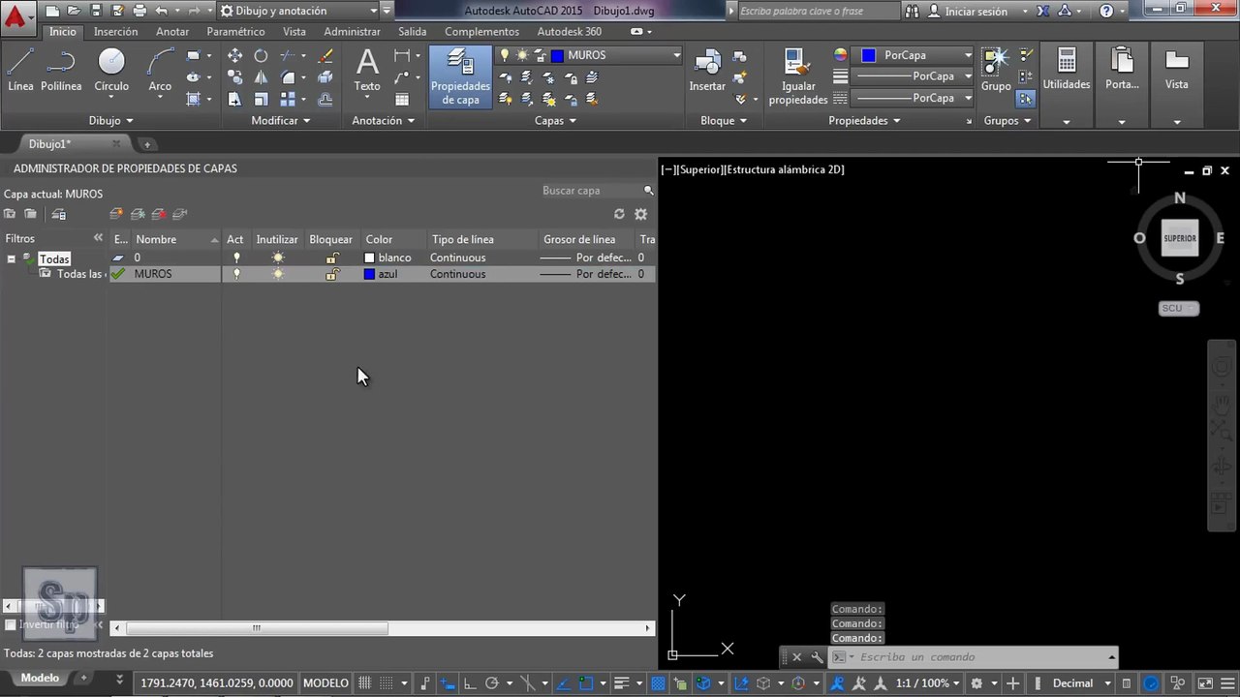
Task: Enable the Invertir filtro checkbox
Action: (11, 624)
